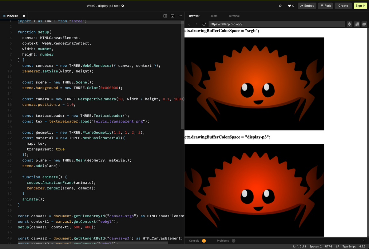Screen dimensions: 369x249
Task: Click the drawingBufferColorSpace = "srgb" heading
Action: (x=222, y=31)
